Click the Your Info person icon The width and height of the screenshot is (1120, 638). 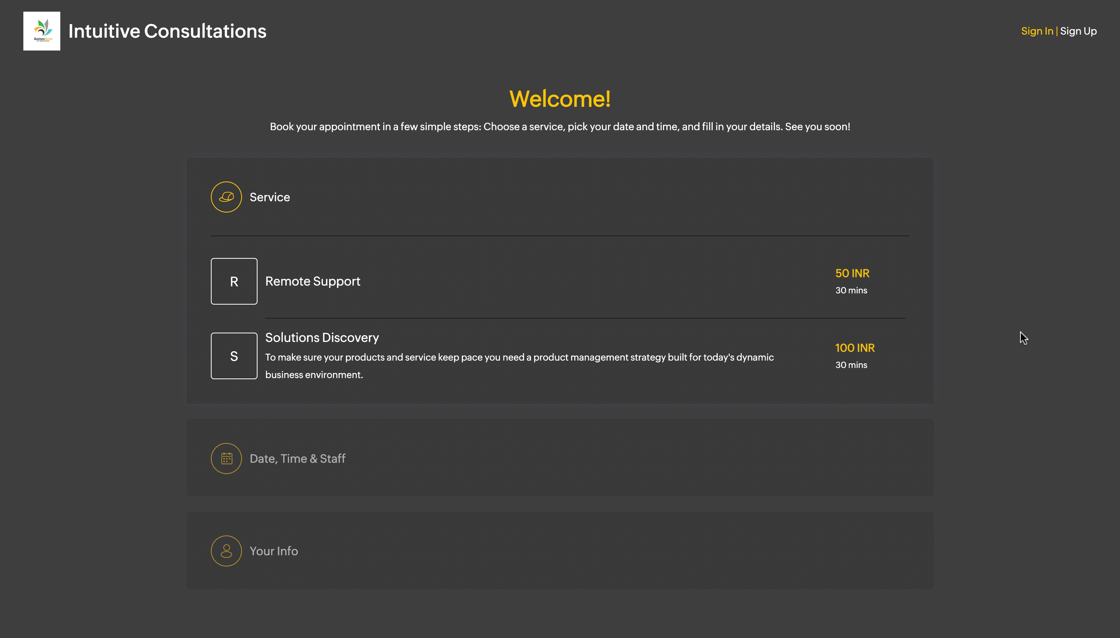pos(226,551)
